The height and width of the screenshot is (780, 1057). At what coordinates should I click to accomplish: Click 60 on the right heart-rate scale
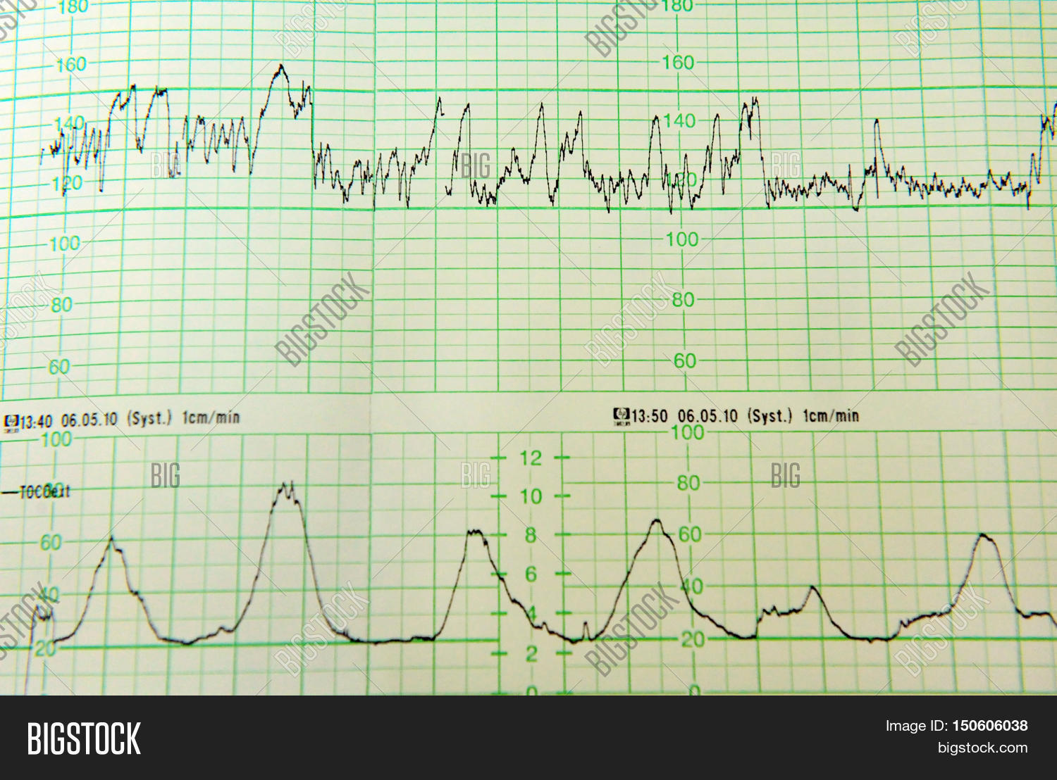pos(684,361)
